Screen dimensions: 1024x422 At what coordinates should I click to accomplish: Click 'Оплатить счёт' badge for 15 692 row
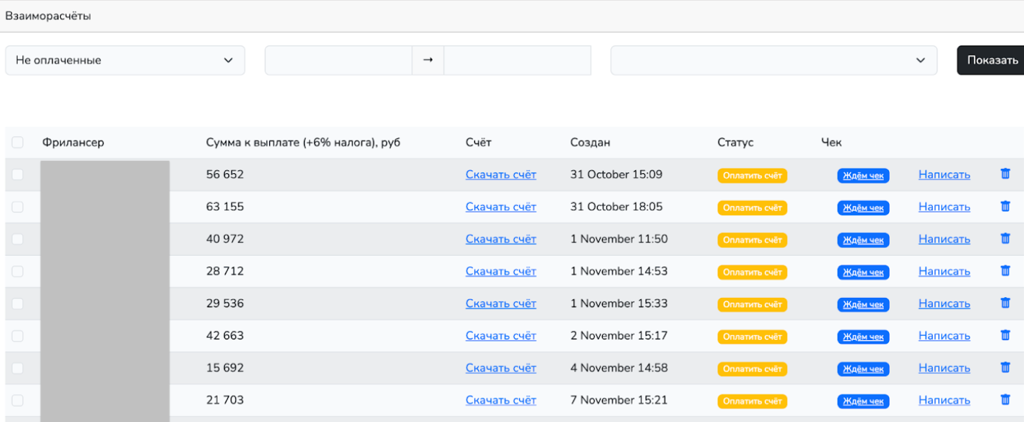[x=752, y=369]
